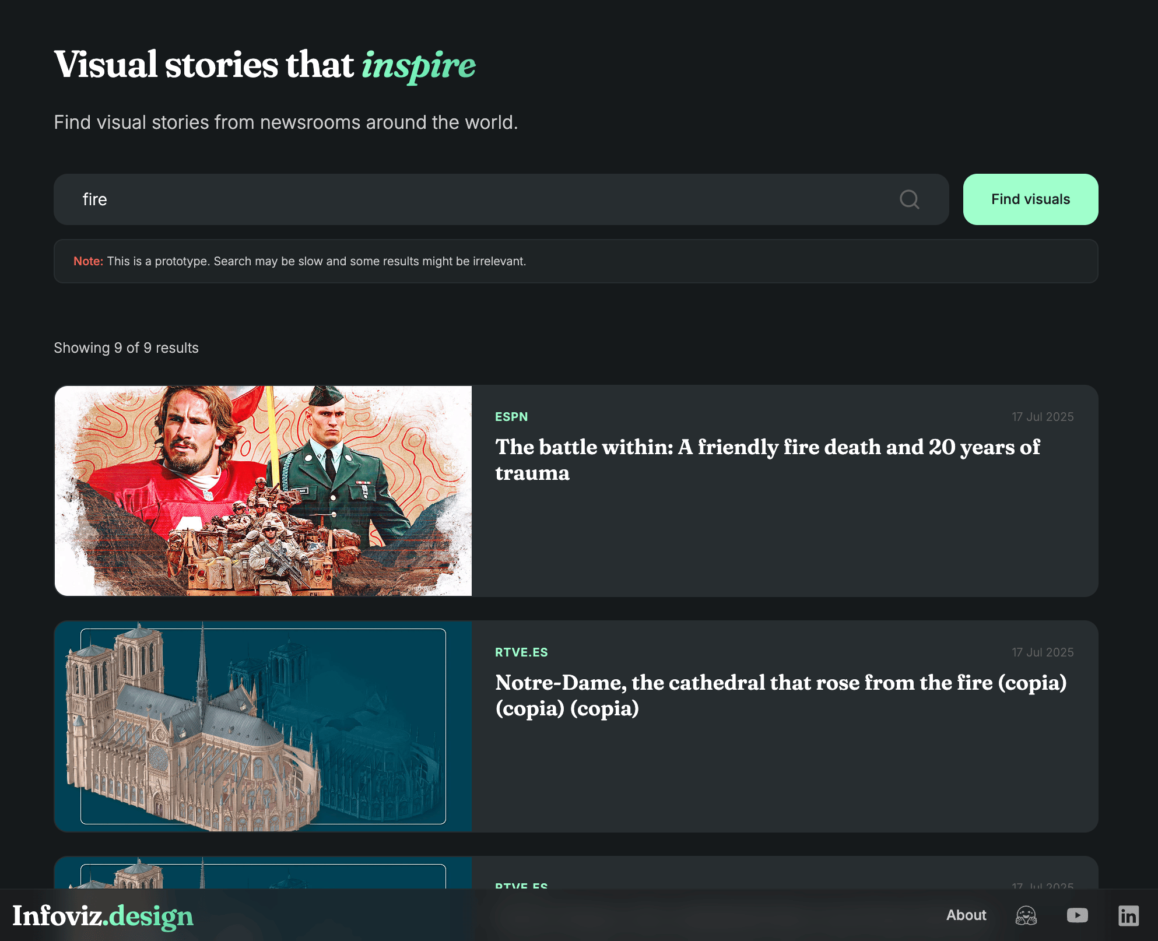Viewport: 1158px width, 941px height.
Task: Click the Notre-Dame cathedral illustration thumbnail
Action: [263, 727]
